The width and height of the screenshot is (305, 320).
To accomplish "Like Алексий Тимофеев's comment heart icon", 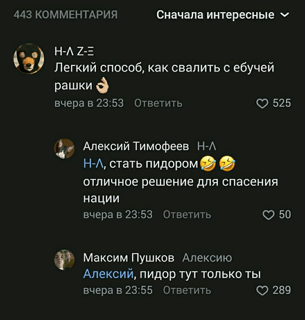I will click(268, 215).
